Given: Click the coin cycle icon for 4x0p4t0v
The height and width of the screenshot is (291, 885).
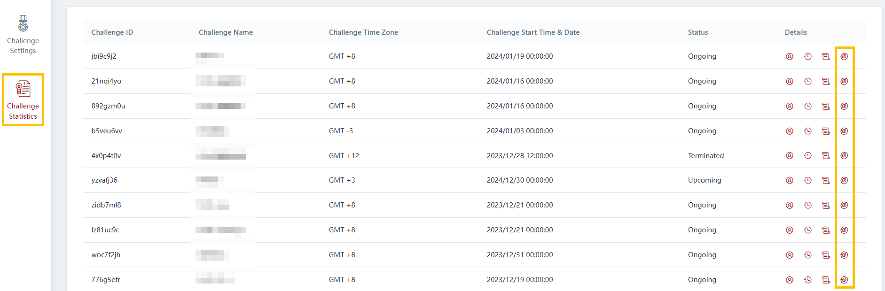Looking at the screenshot, I should click(x=844, y=155).
